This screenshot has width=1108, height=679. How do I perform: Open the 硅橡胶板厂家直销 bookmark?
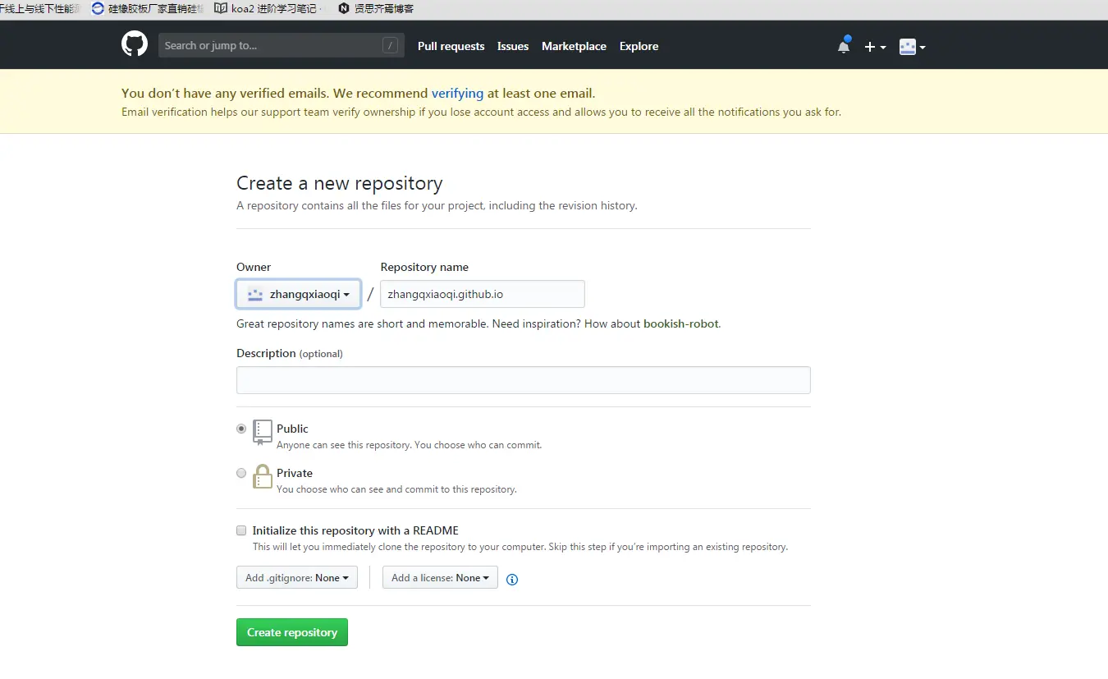(147, 9)
